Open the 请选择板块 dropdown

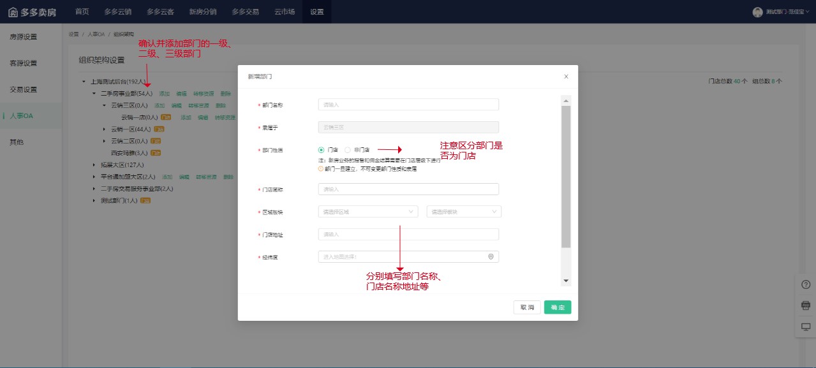click(x=463, y=211)
